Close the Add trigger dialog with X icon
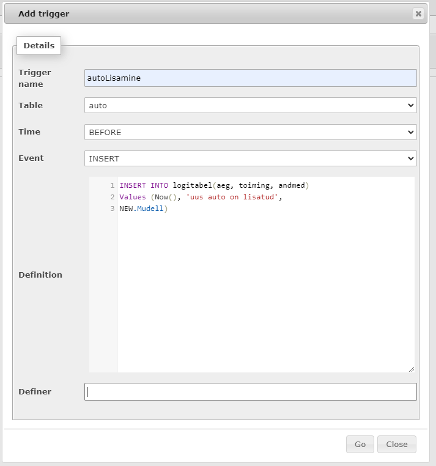This screenshot has height=466, width=436. 418,13
